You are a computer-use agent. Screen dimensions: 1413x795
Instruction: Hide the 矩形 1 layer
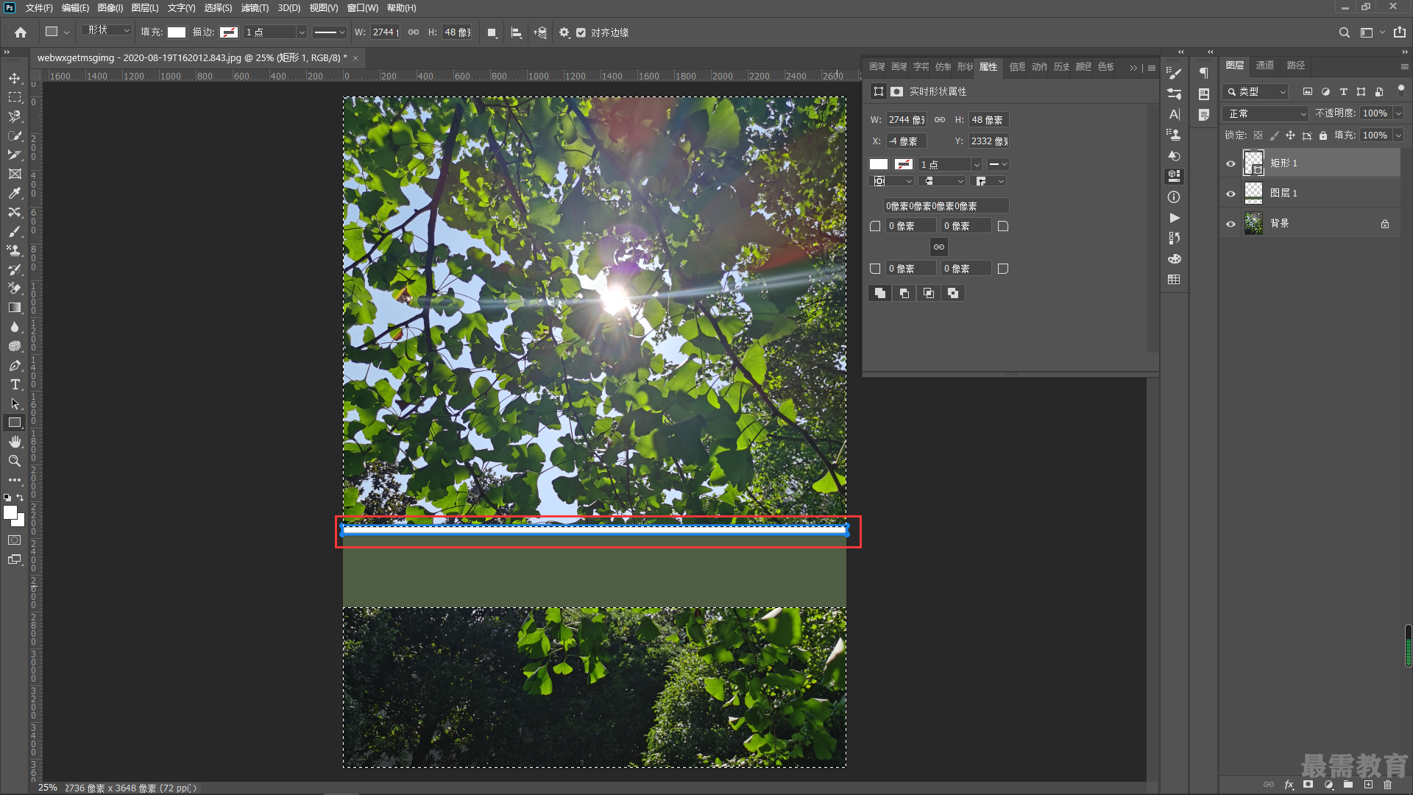coord(1230,163)
